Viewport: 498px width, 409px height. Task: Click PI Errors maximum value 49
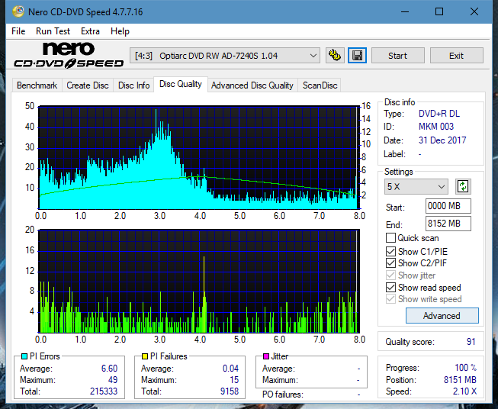113,380
